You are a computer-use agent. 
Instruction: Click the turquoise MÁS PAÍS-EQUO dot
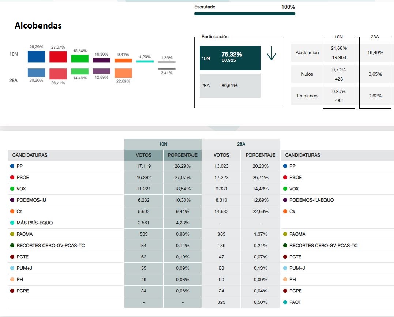(x=12, y=223)
